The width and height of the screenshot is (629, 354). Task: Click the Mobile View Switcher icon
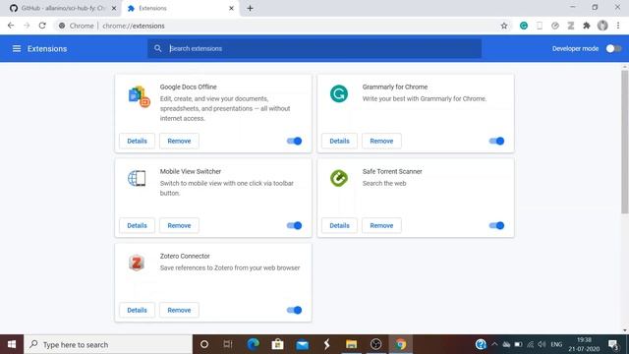137,178
